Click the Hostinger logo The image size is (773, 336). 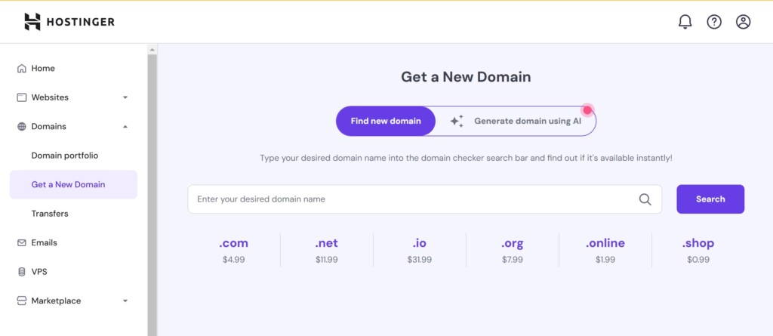[69, 22]
